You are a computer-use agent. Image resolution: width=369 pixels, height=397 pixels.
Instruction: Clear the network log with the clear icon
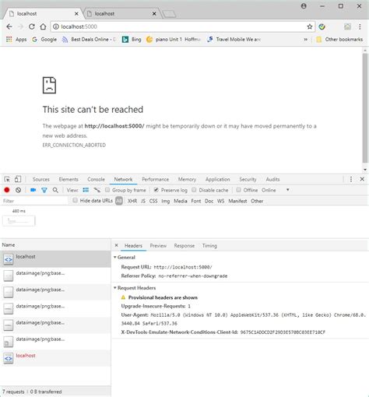18,190
